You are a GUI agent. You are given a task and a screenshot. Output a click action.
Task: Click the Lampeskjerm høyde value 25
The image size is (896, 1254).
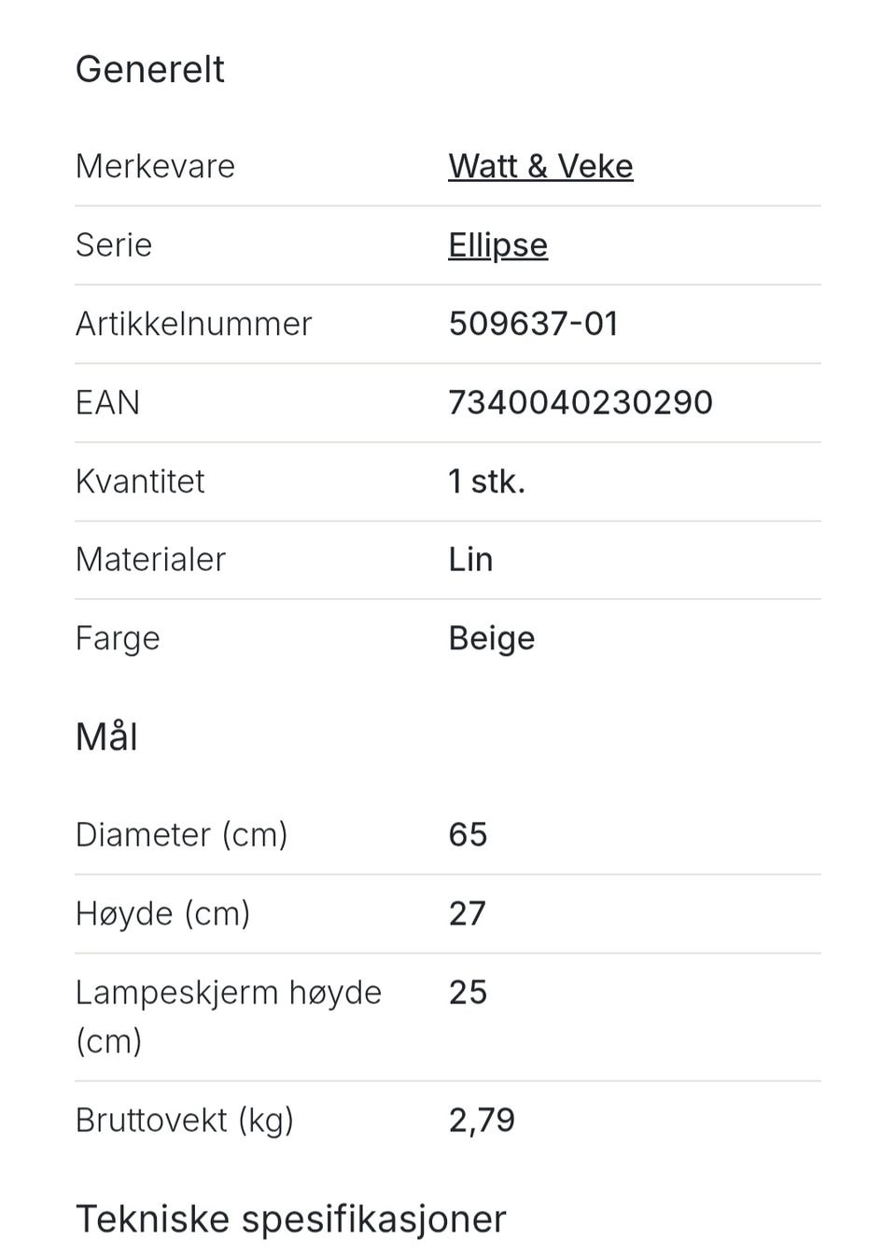click(x=468, y=992)
